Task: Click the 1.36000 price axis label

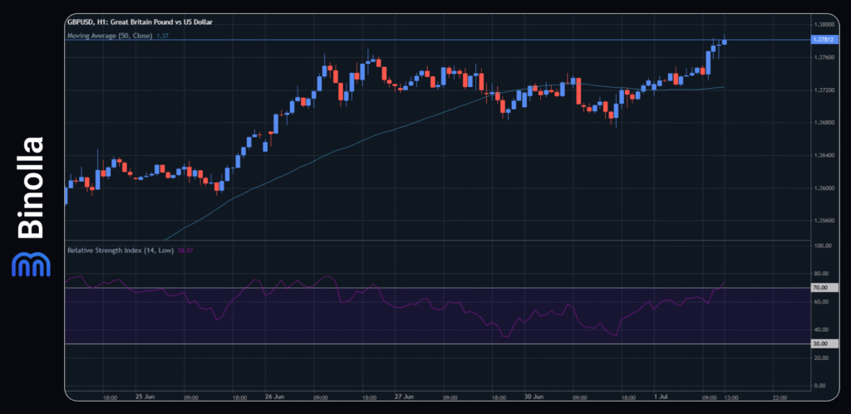Action: coord(825,188)
